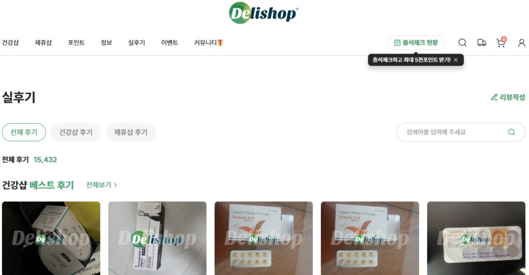Open the delivery truck tracking icon
This screenshot has width=529, height=275.
pos(482,43)
